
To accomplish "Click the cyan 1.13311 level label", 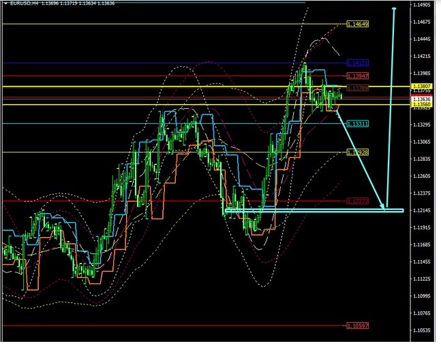I will coord(357,123).
